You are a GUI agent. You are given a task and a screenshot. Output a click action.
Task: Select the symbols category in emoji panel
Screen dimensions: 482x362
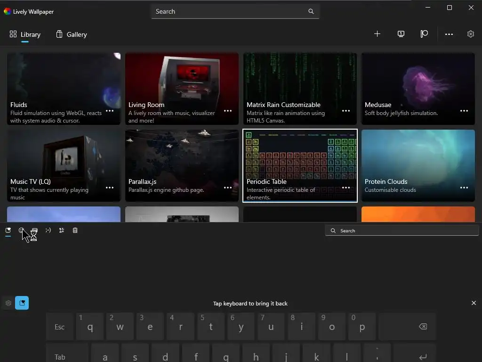click(x=62, y=230)
